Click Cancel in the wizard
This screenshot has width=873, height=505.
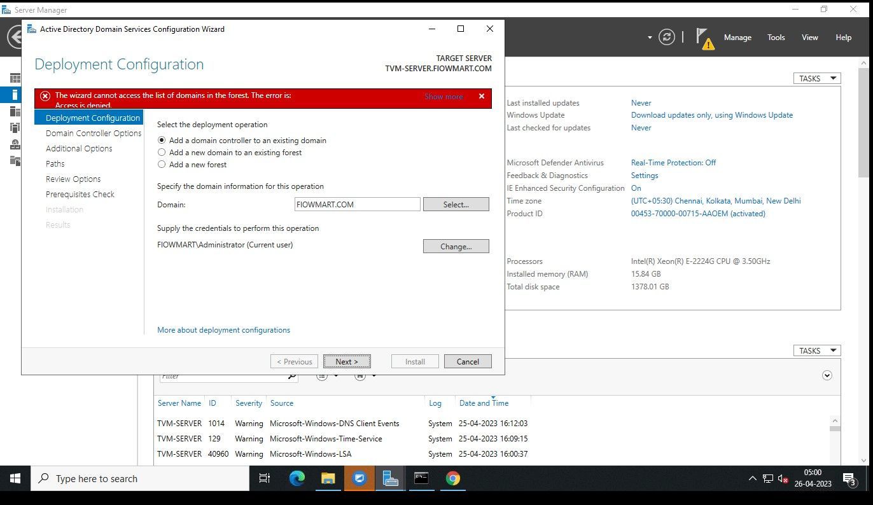pos(468,361)
